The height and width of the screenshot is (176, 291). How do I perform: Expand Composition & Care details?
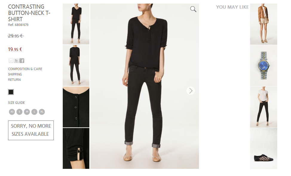tap(25, 69)
